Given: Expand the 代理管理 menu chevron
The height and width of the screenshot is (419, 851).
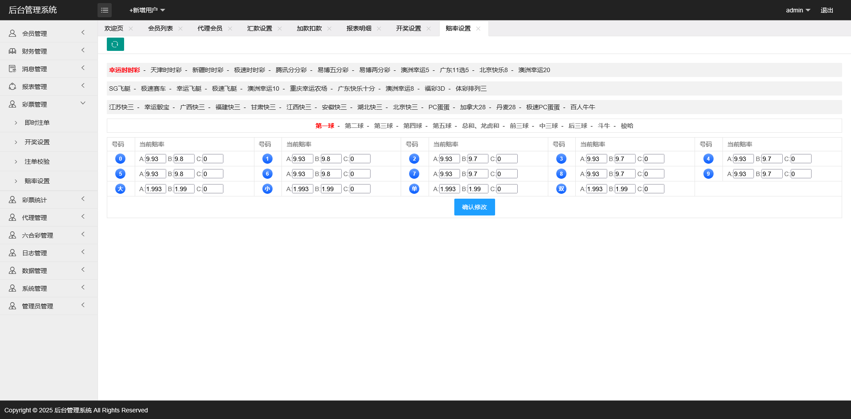Looking at the screenshot, I should [83, 217].
